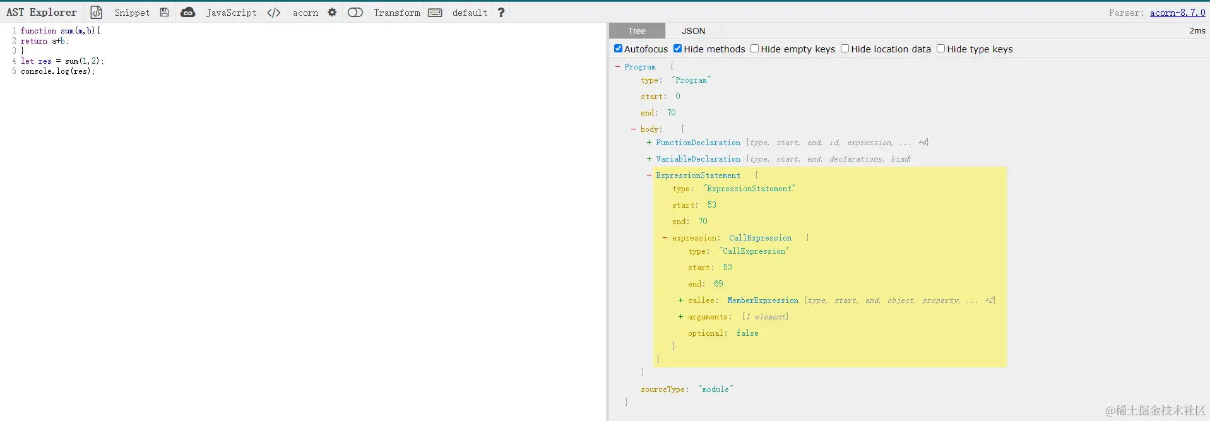Click the CallExpression node label
The height and width of the screenshot is (421, 1210).
pos(760,238)
